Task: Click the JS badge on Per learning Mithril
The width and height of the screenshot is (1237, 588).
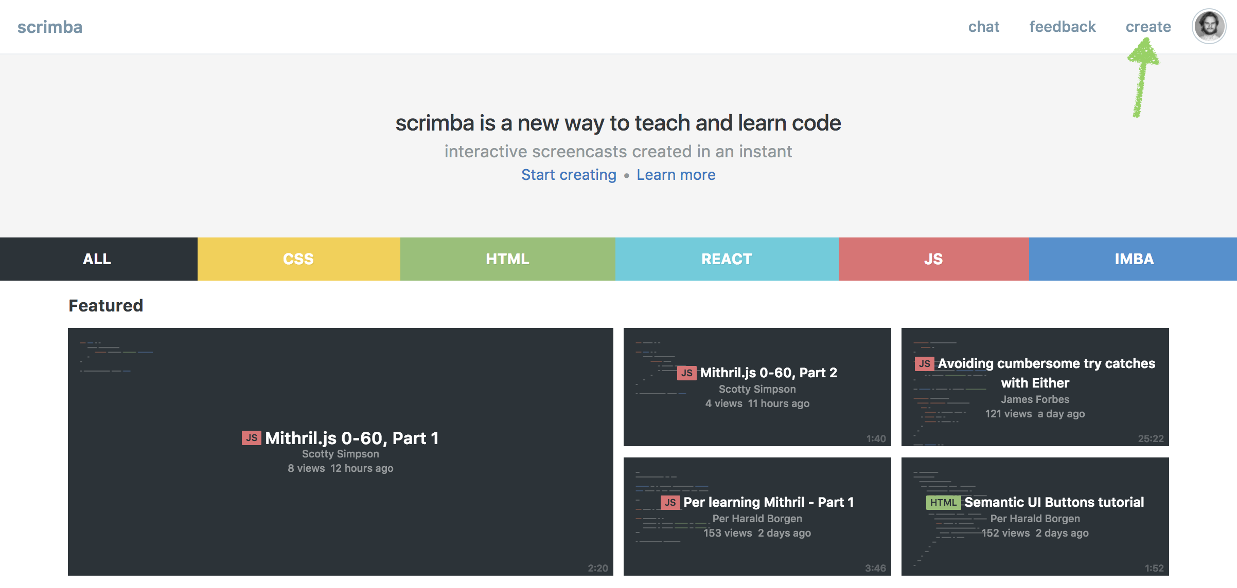Action: coord(670,502)
